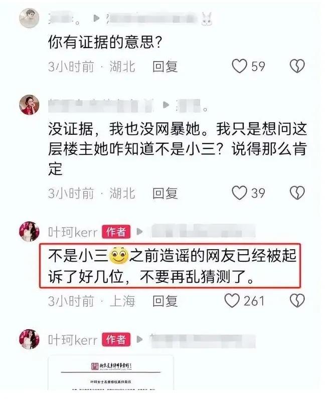Tap broken heart on 39-like comment
325x399 pixels.
(297, 193)
